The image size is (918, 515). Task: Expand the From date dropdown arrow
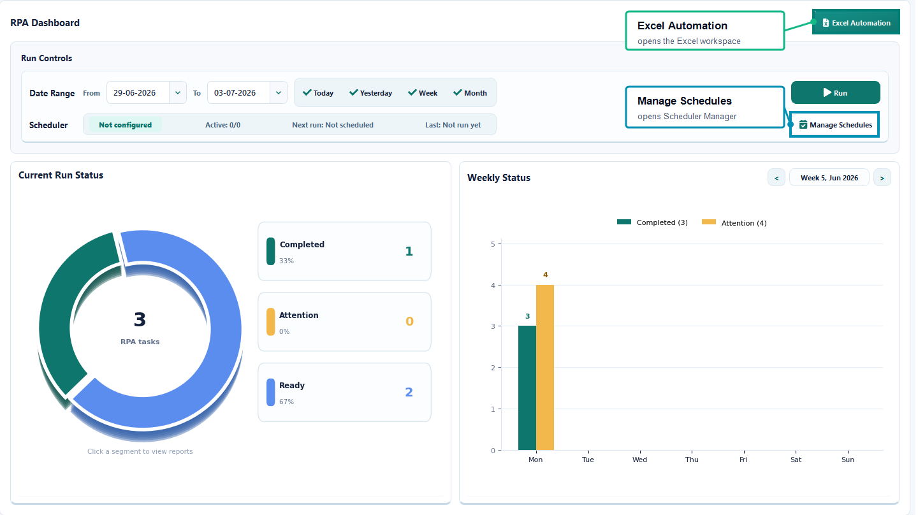[x=178, y=92]
